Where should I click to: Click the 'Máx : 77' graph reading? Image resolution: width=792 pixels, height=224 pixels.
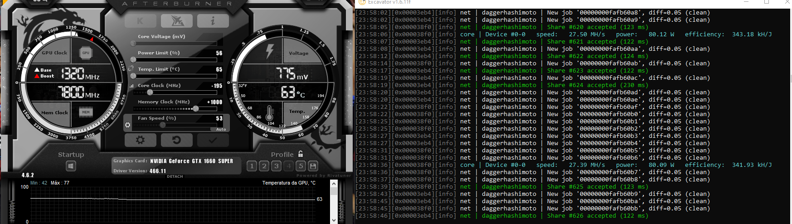pos(60,183)
